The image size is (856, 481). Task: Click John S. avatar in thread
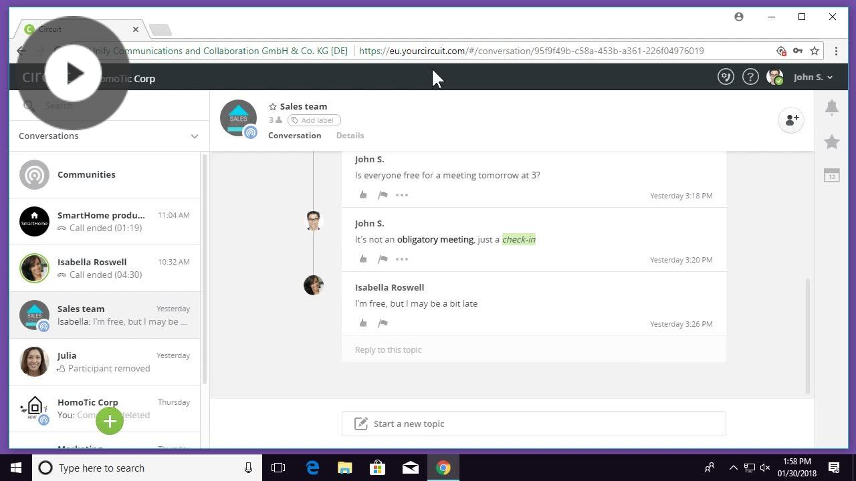point(313,221)
